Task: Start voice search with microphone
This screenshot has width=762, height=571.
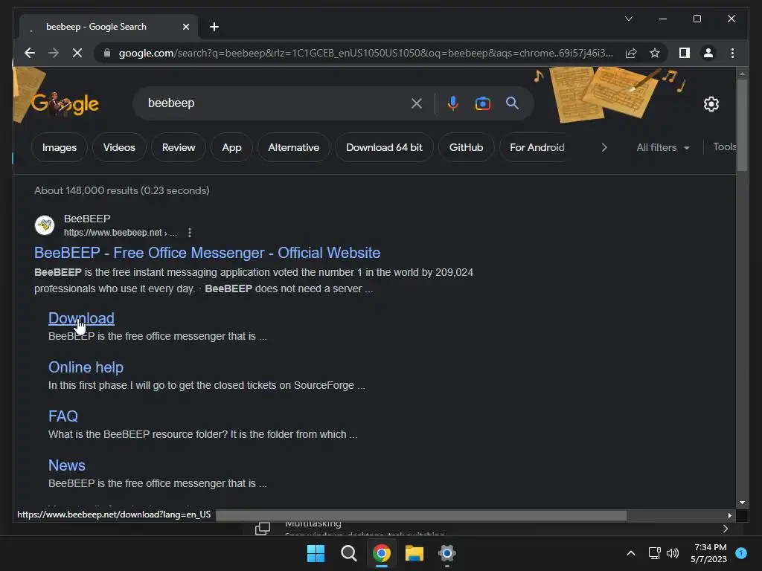Action: pos(452,103)
